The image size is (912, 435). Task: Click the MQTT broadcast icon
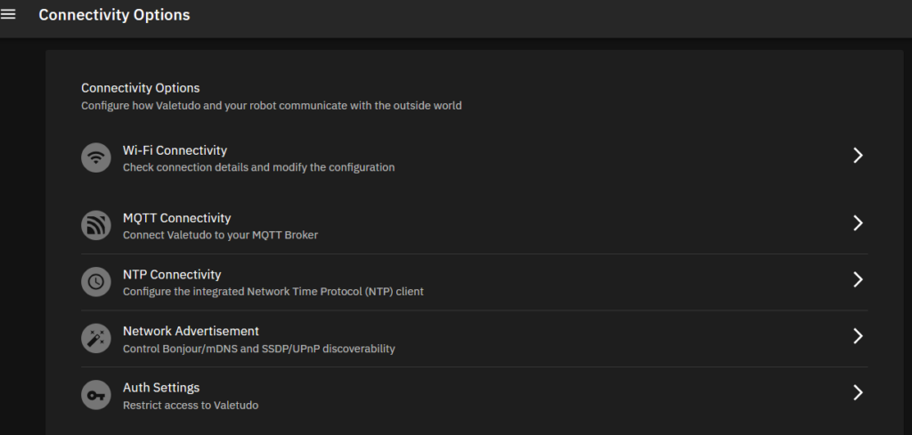point(96,225)
